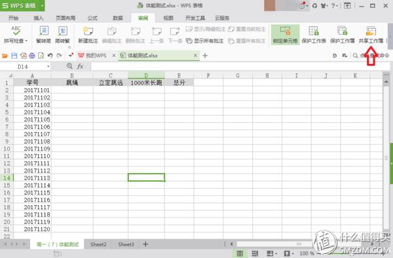This screenshot has width=393, height=258.
Task: Select the header cell 1000米长跑
Action: click(x=146, y=83)
